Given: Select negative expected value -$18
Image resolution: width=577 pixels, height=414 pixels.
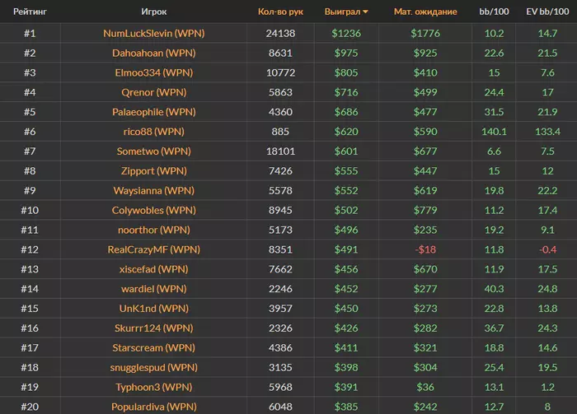Looking at the screenshot, I should tap(425, 249).
